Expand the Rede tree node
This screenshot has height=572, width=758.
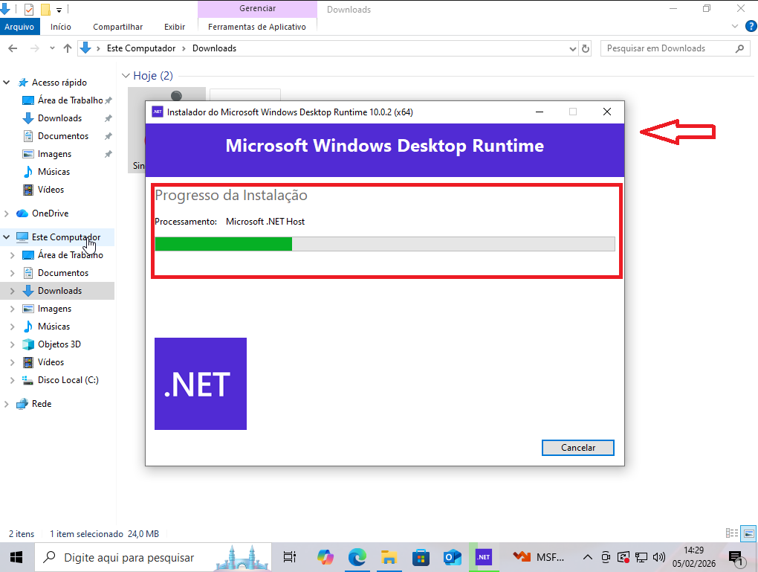[7, 404]
